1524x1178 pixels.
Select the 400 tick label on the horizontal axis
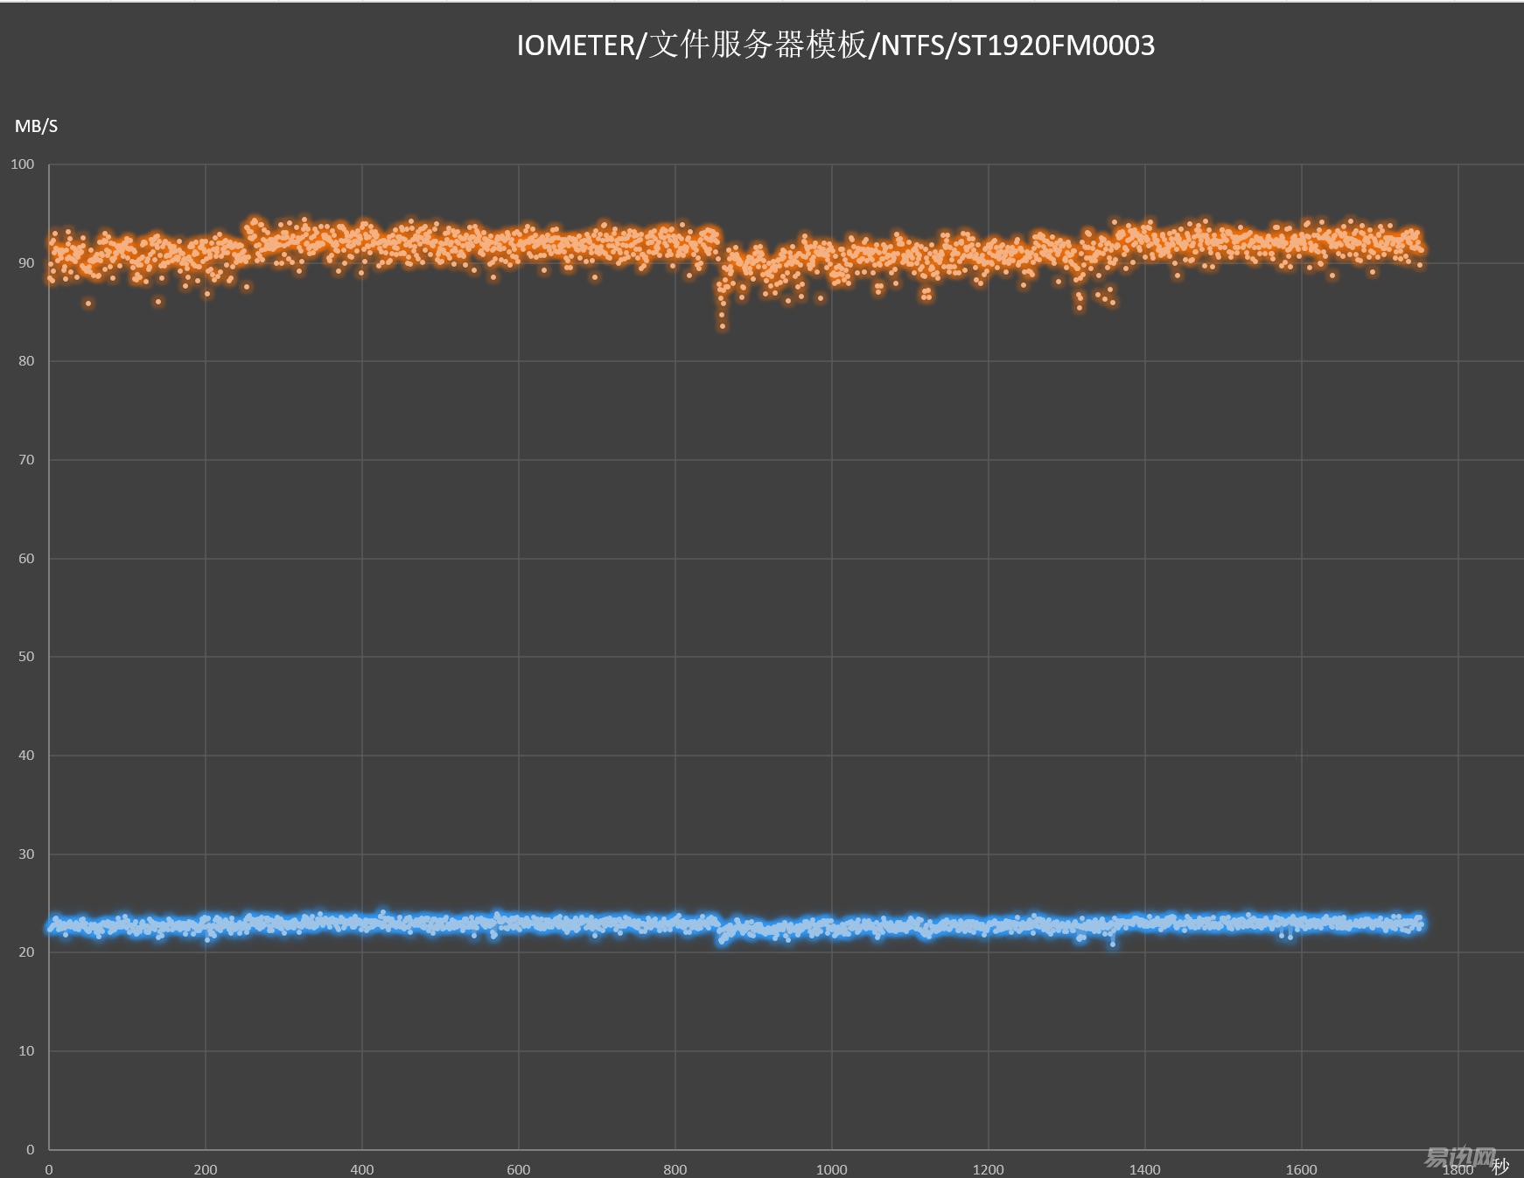[362, 1169]
